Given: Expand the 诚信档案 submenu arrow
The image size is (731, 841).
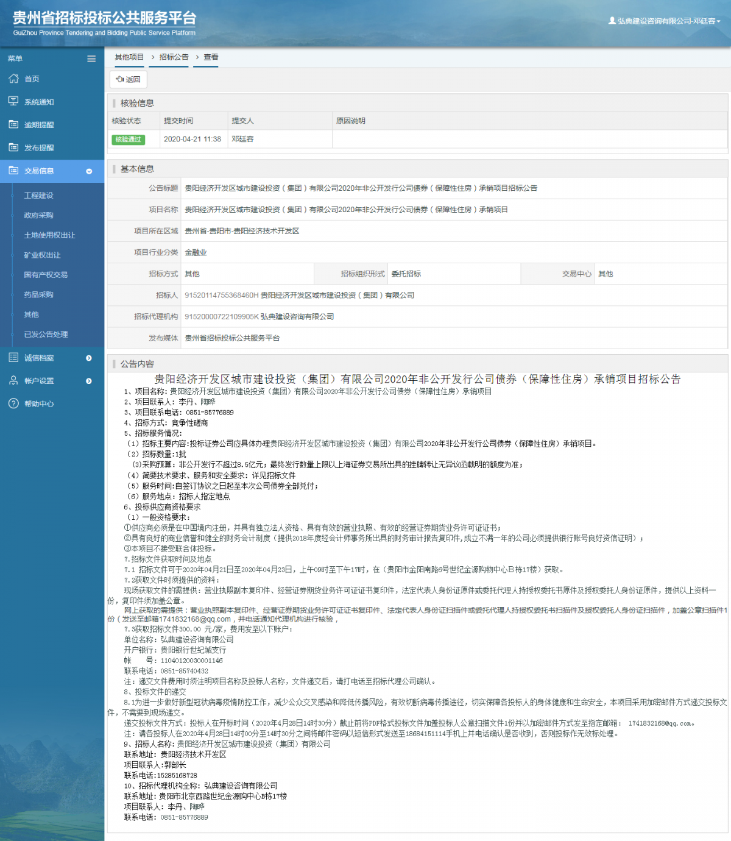Looking at the screenshot, I should 89,358.
